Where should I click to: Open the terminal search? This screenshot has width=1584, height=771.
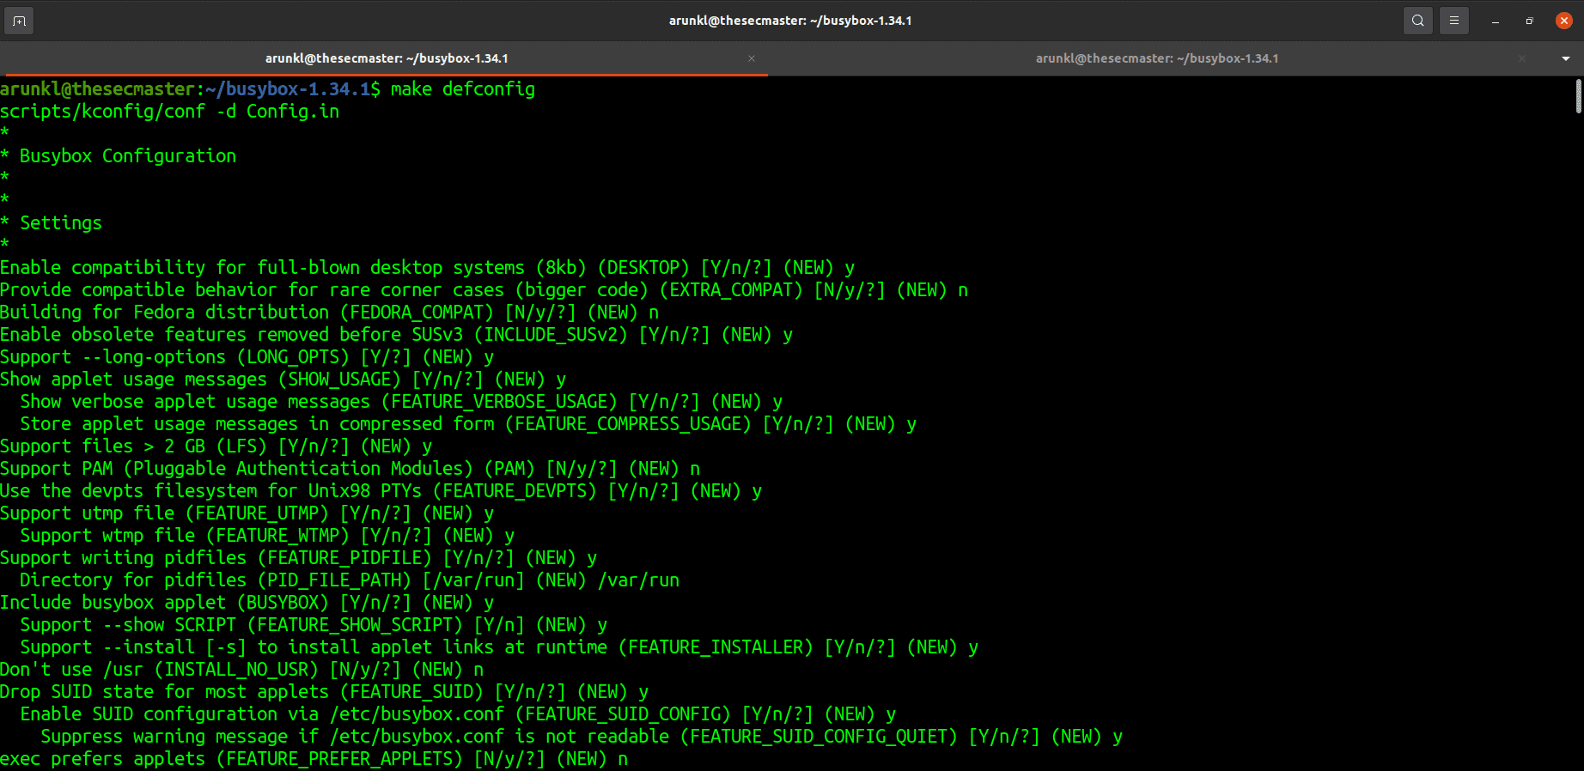(x=1418, y=21)
